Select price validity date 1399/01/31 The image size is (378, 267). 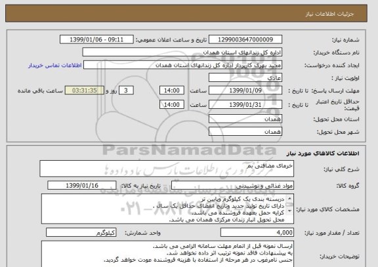pyautogui.click(x=245, y=104)
